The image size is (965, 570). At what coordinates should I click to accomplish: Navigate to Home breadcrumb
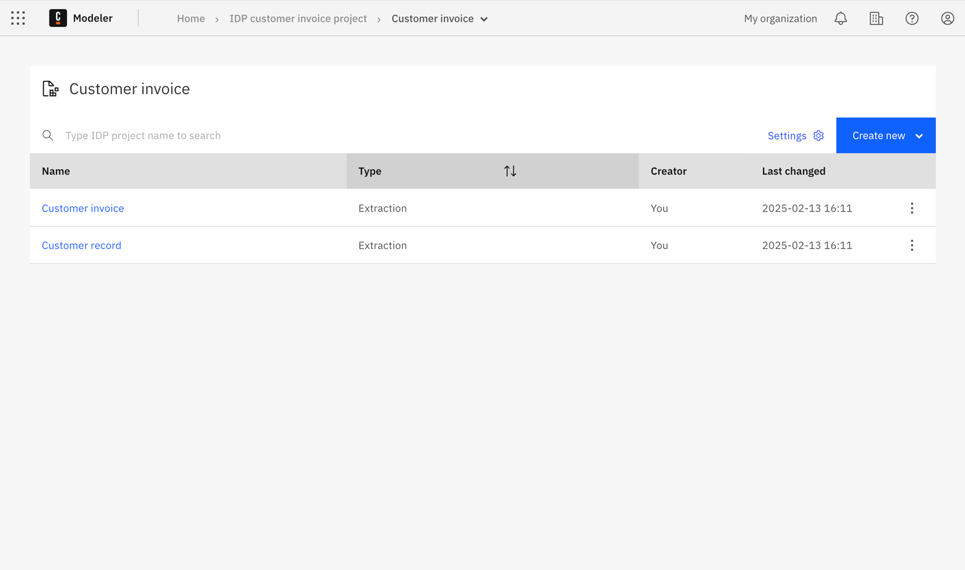191,19
